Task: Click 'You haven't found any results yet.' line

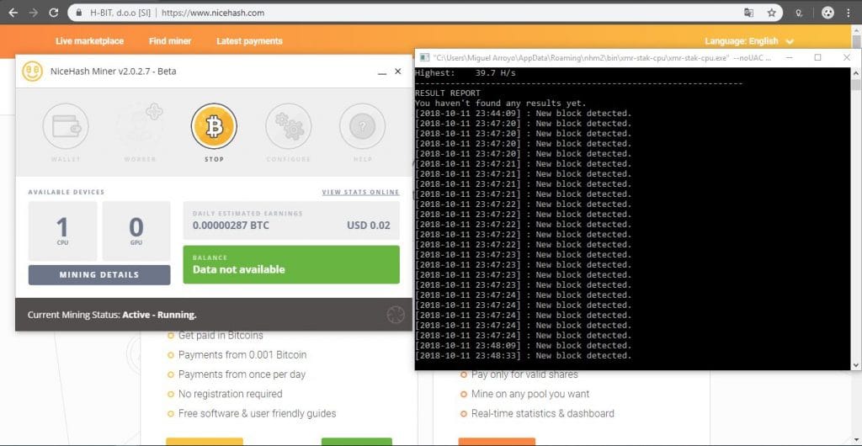Action: pos(501,104)
